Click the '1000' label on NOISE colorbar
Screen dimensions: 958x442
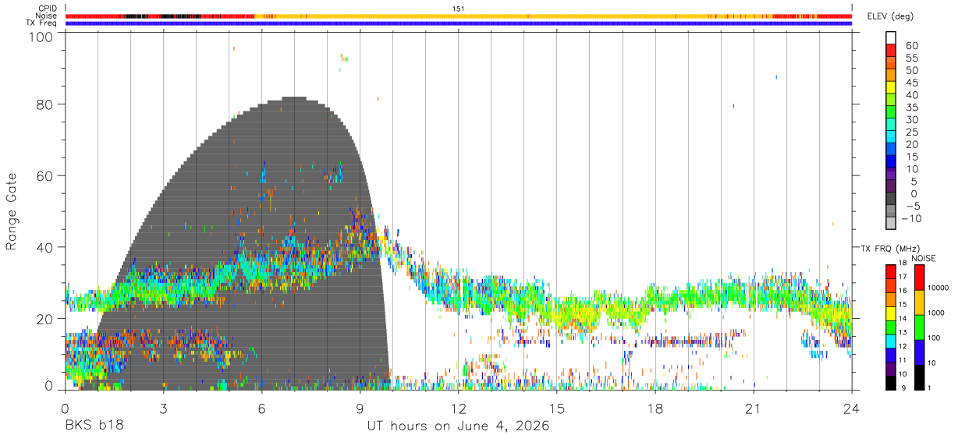[x=935, y=313]
